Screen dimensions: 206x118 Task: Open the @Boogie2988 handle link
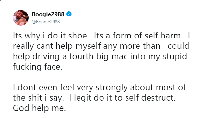click(x=46, y=22)
